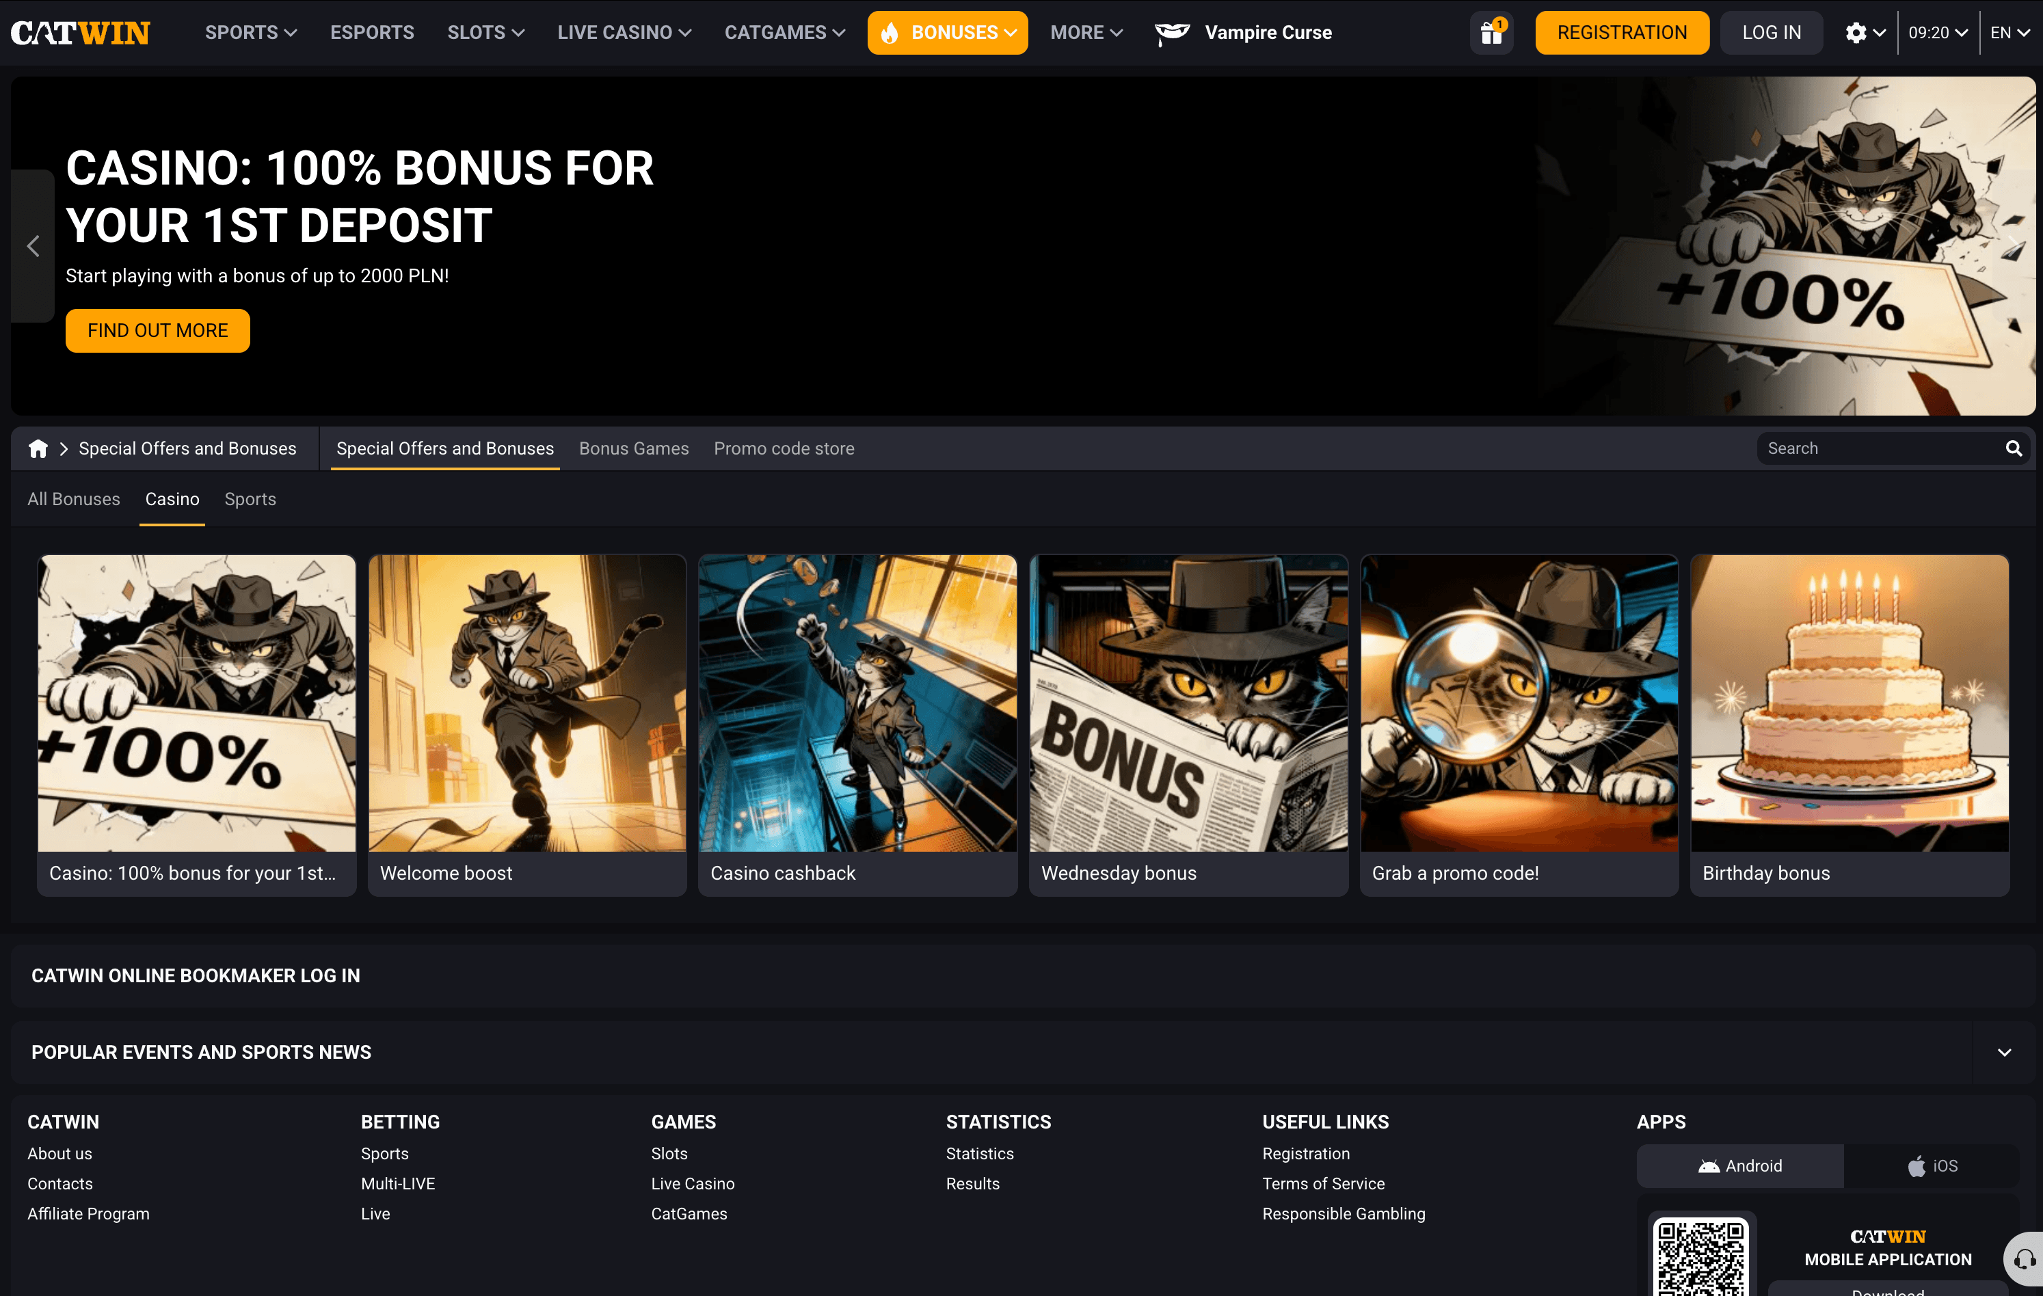
Task: Expand the CatGames dropdown
Action: tap(785, 32)
